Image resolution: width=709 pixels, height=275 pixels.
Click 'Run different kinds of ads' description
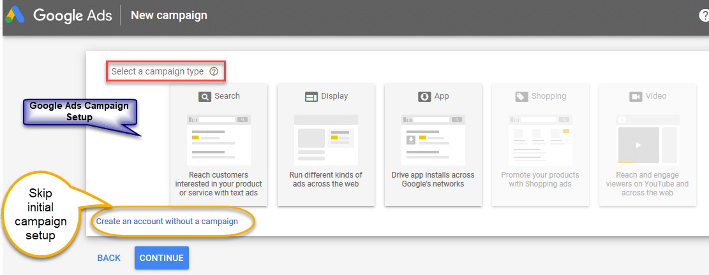(326, 179)
